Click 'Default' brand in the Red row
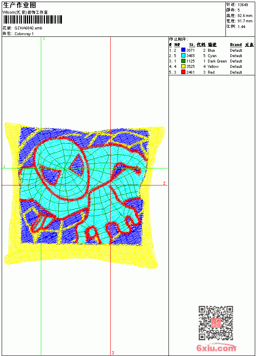Screen dimensions: 256x356 pos(236,72)
